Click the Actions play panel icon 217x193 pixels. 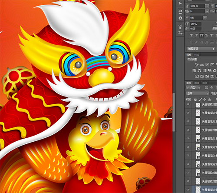pyautogui.click(x=180, y=3)
